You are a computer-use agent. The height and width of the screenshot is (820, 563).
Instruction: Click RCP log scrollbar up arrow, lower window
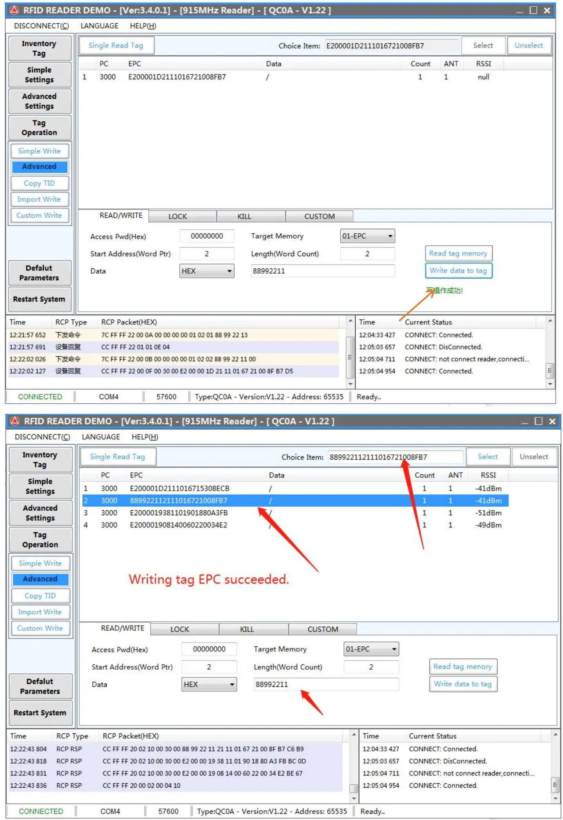click(x=354, y=735)
